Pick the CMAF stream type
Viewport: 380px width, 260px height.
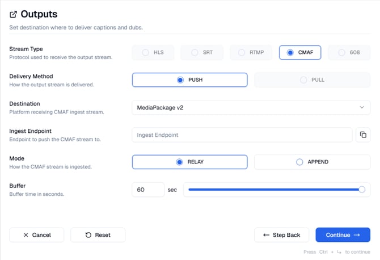pyautogui.click(x=300, y=53)
